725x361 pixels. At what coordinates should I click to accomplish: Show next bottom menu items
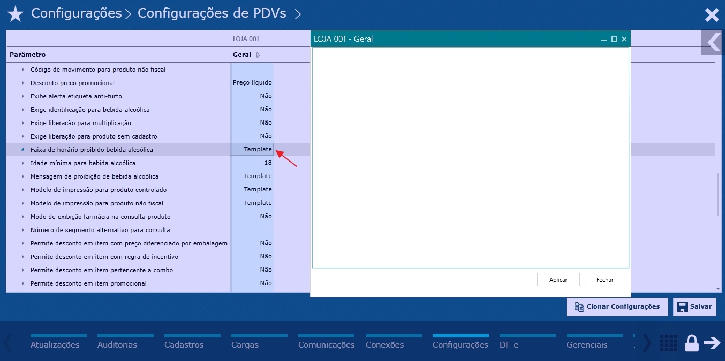click(646, 343)
